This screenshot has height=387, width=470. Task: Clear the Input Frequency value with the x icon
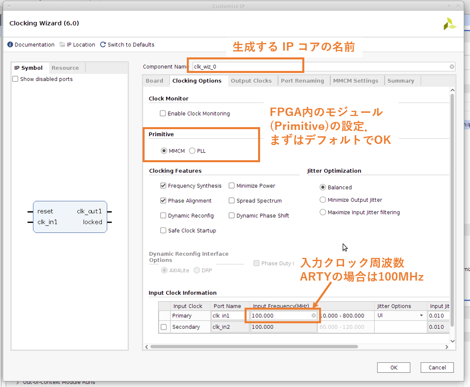click(x=313, y=316)
